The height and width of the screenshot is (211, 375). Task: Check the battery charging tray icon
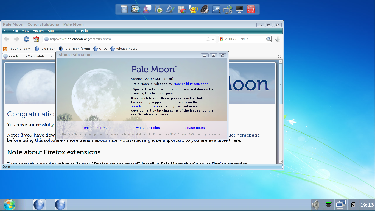click(353, 205)
